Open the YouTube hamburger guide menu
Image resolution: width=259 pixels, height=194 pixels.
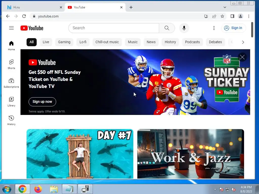[x=11, y=28]
